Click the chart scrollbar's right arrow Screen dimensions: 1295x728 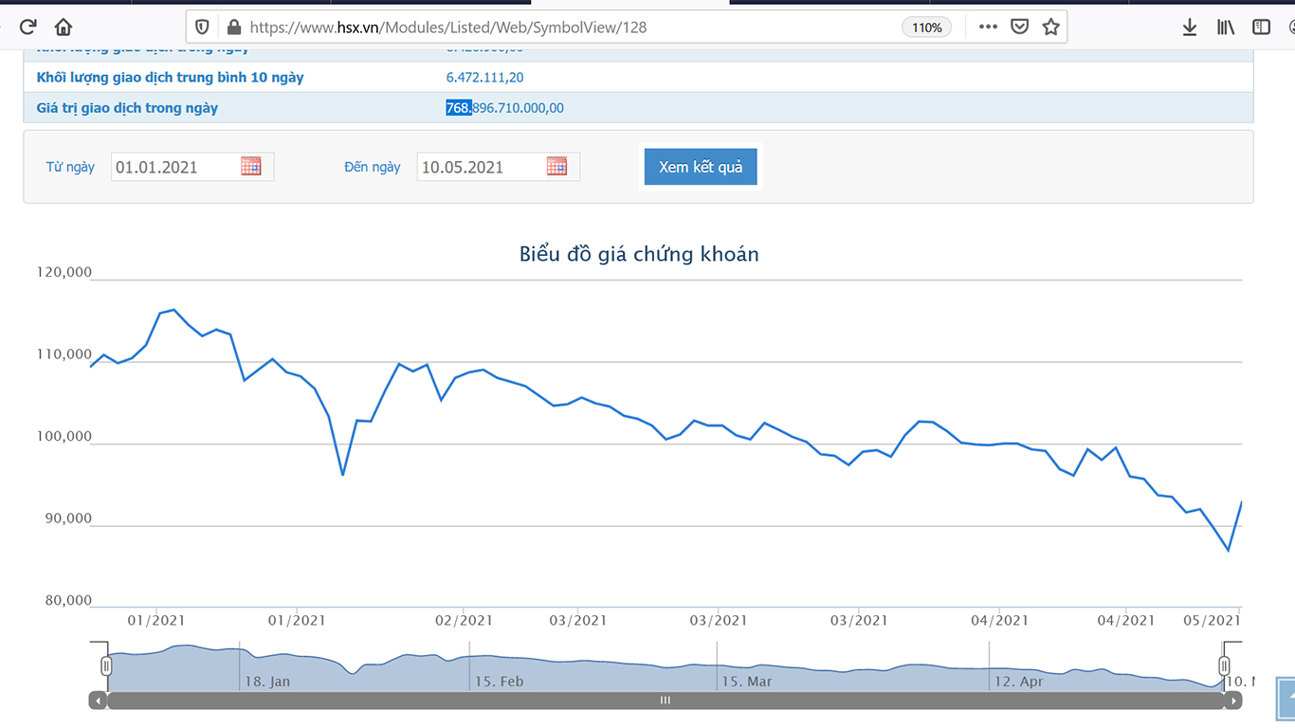[1232, 701]
